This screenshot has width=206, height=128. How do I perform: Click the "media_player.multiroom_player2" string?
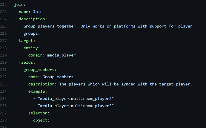[x=76, y=99]
